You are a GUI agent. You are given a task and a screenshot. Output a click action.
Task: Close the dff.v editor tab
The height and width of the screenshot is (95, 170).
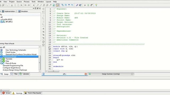click(86, 74)
